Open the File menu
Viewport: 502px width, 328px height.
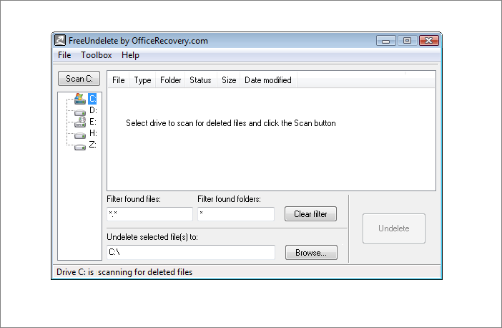click(64, 55)
